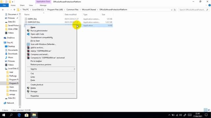Choose Copy in the context menu
The height and width of the screenshot is (118, 211).
(x=33, y=77)
